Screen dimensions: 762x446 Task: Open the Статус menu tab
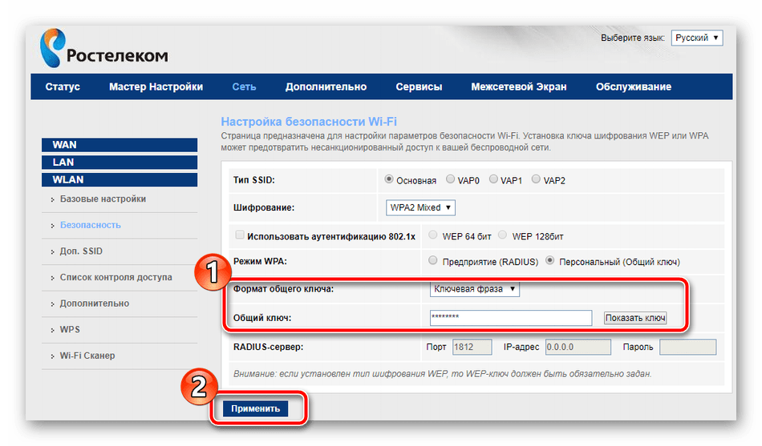click(63, 87)
